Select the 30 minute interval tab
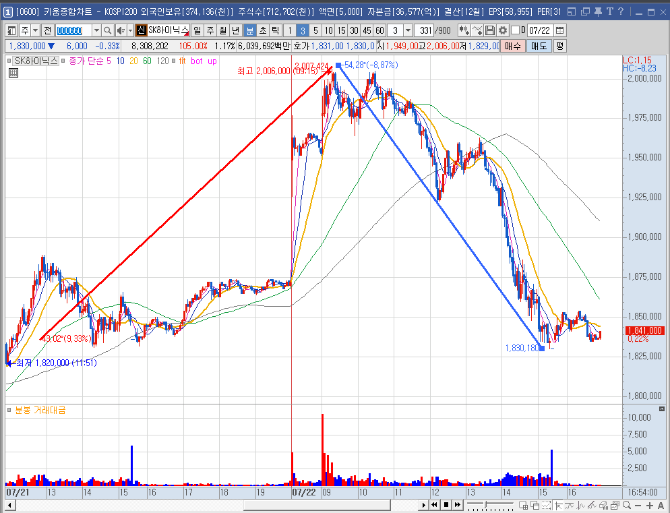This screenshot has width=670, height=513. tap(355, 30)
